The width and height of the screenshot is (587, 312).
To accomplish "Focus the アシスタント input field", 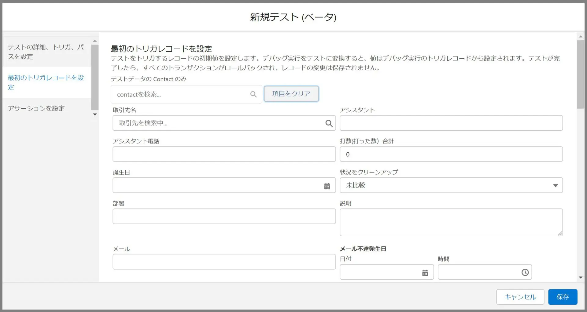I will (x=451, y=123).
